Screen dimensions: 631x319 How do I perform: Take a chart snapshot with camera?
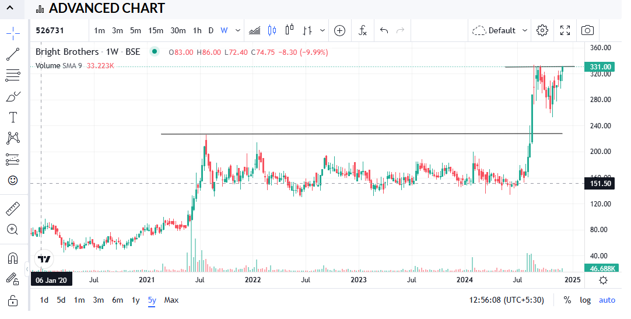pos(587,30)
